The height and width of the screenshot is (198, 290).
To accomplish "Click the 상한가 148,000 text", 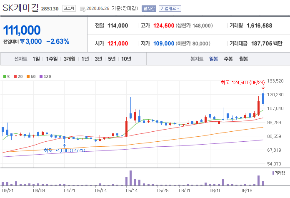I will click(194, 25).
